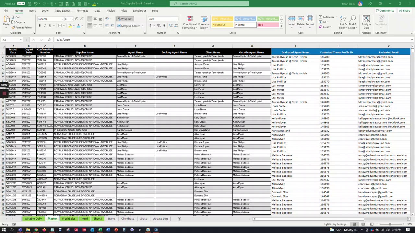Toggle Center horizontal alignment

click(95, 26)
